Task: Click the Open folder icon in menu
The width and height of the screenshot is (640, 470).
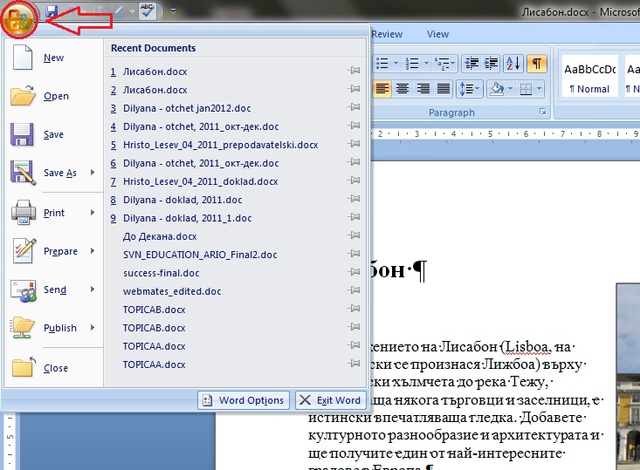Action: [23, 96]
